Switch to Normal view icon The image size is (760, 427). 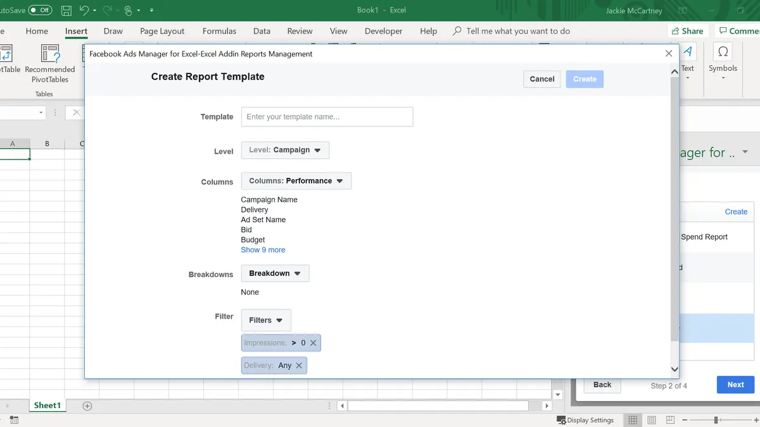[633, 420]
